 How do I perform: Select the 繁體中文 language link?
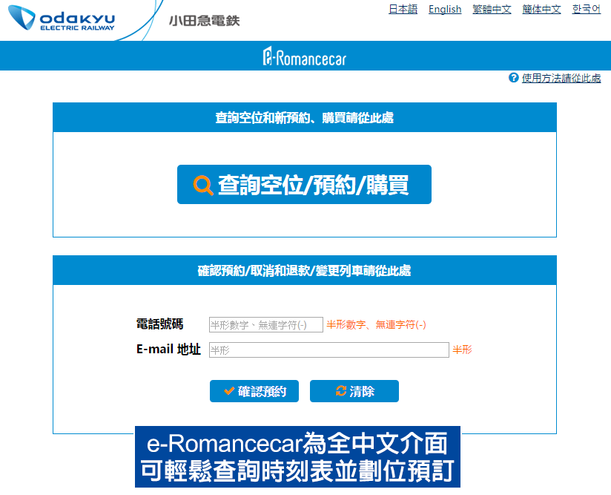492,9
